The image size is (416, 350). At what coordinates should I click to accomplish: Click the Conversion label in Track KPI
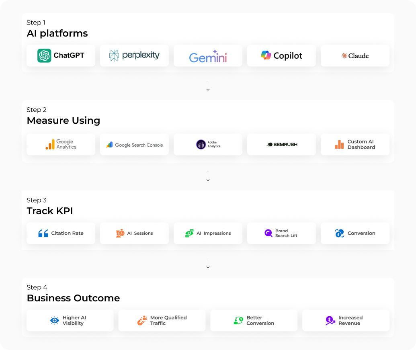(361, 233)
